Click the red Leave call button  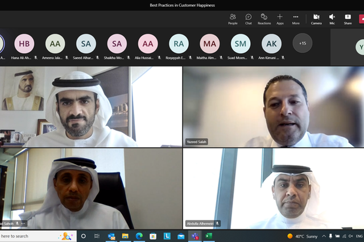pyautogui.click(x=362, y=19)
